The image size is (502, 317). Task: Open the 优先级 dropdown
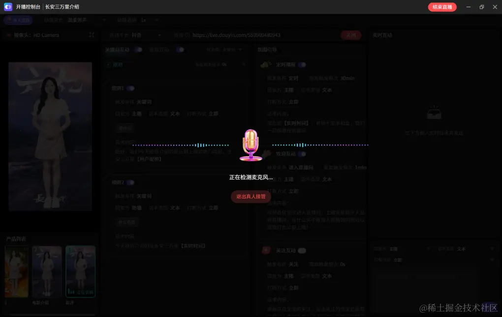click(224, 50)
